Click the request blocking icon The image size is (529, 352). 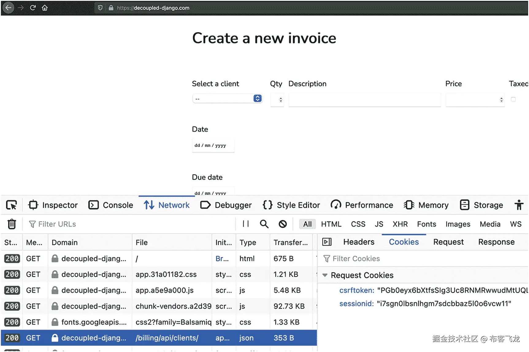tap(283, 224)
